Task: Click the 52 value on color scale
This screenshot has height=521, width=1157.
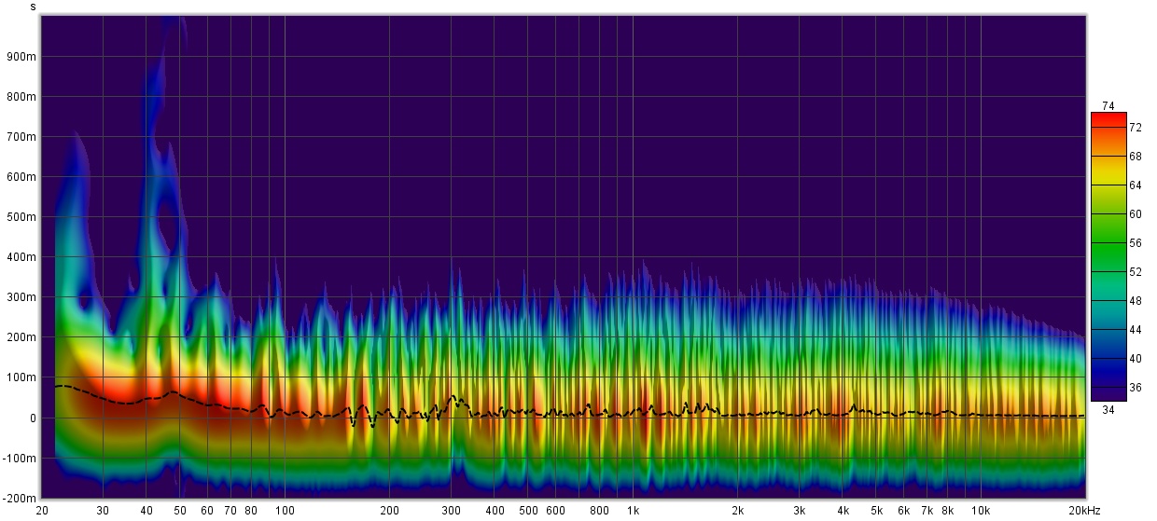Action: 1136,271
